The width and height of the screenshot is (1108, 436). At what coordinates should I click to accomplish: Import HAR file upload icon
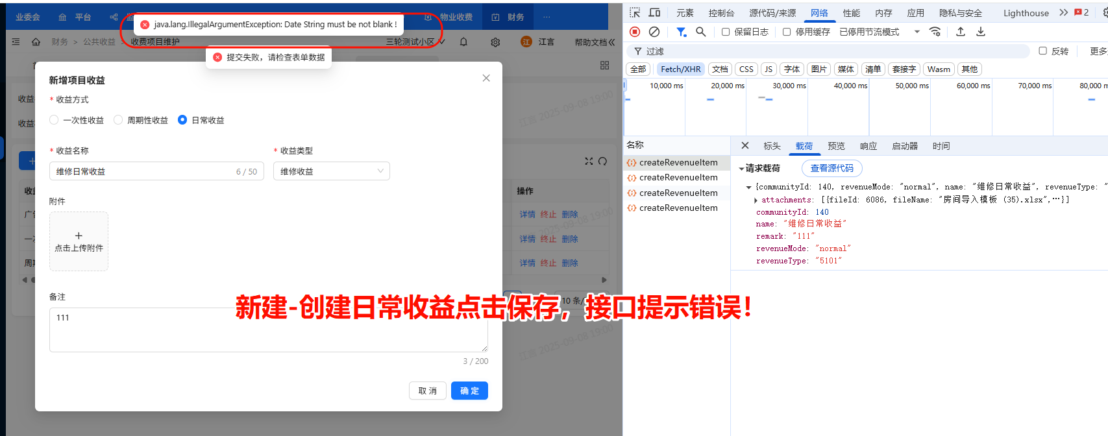point(961,32)
